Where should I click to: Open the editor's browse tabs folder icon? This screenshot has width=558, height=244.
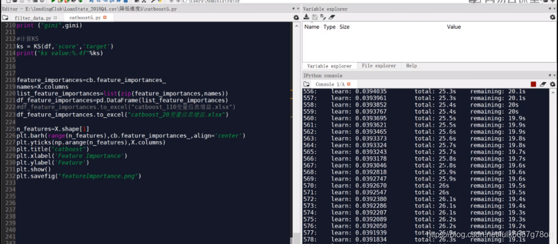(x=5, y=18)
